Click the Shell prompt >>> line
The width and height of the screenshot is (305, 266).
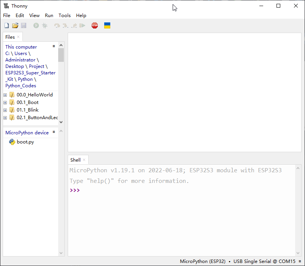(x=75, y=190)
